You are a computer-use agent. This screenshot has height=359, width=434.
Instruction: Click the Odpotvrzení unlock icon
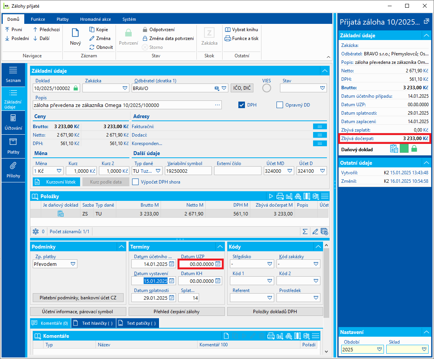click(145, 30)
